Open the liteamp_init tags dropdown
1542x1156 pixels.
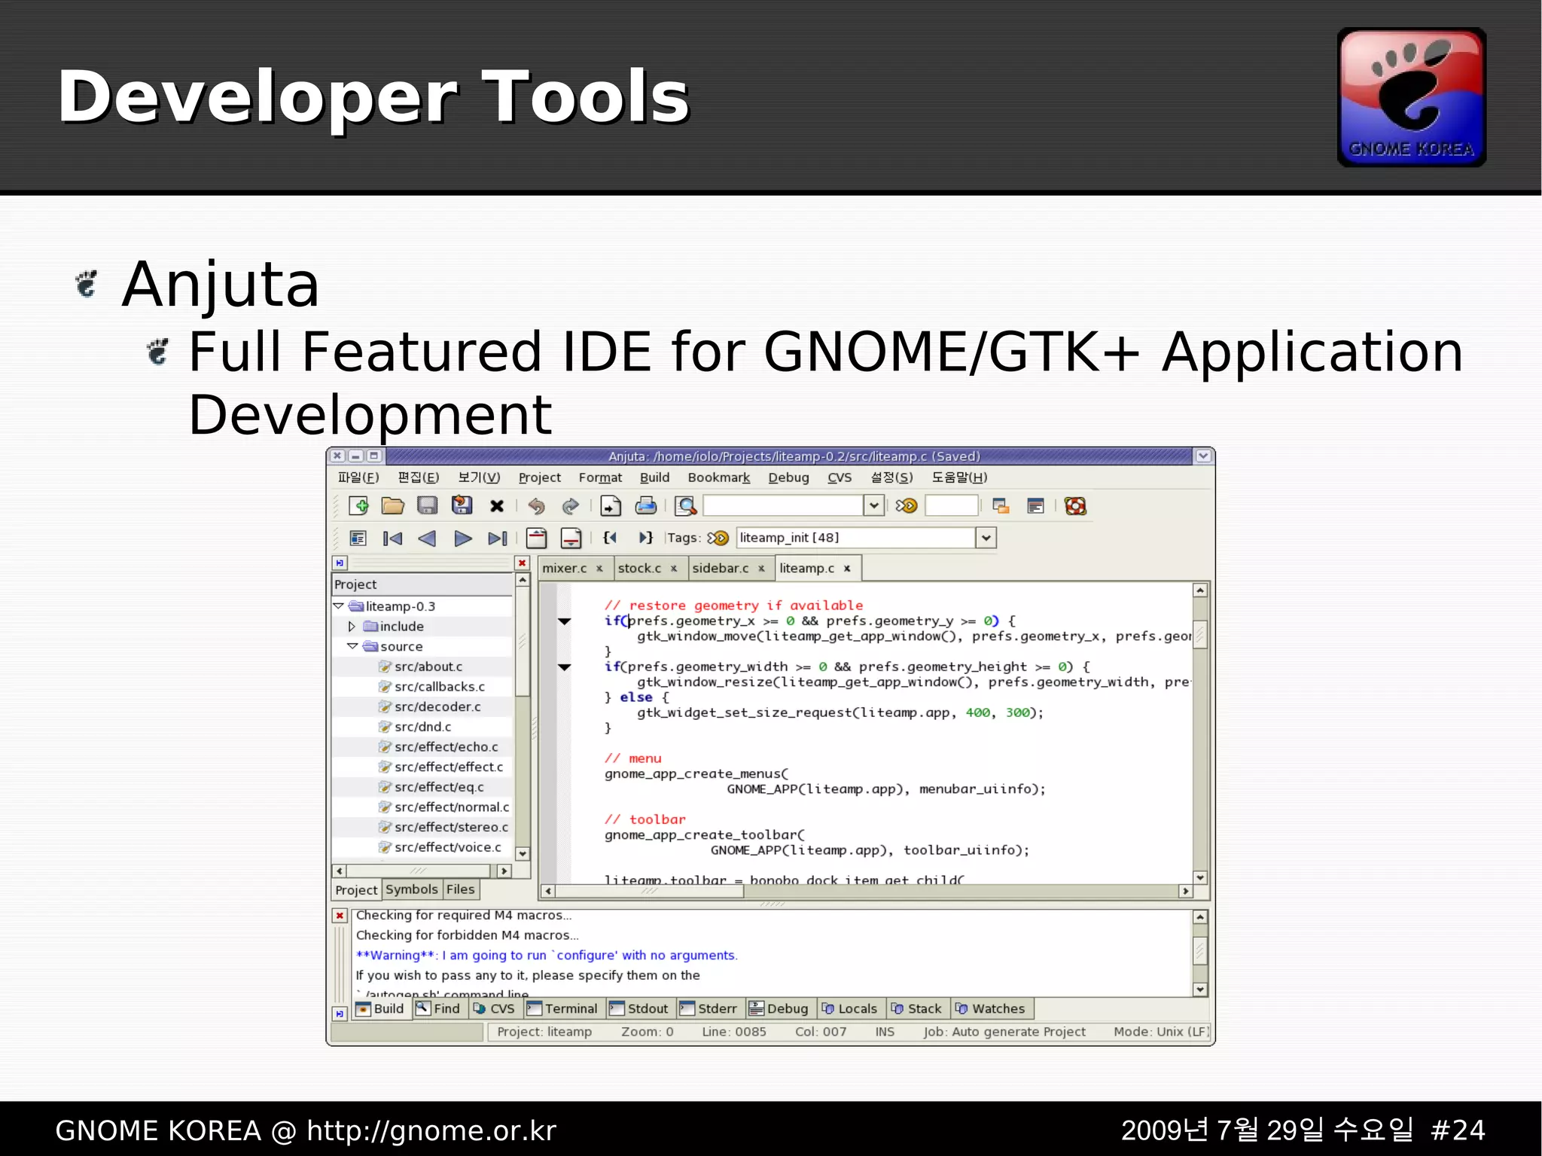click(x=986, y=538)
